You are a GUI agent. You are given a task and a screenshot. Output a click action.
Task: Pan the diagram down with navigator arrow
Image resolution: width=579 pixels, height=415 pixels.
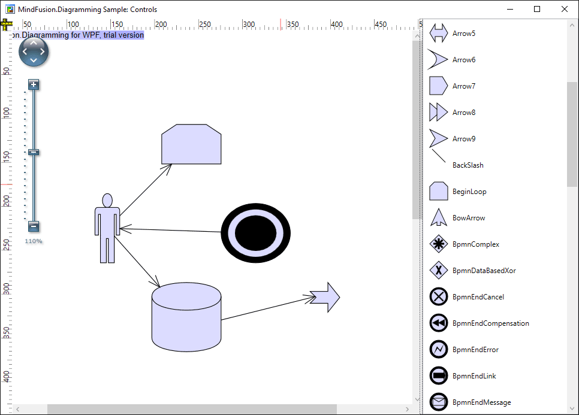(34, 60)
